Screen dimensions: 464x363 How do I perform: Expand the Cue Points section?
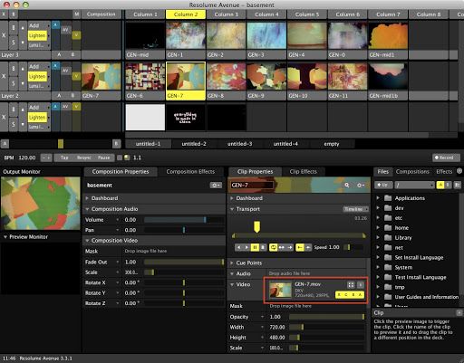point(232,263)
